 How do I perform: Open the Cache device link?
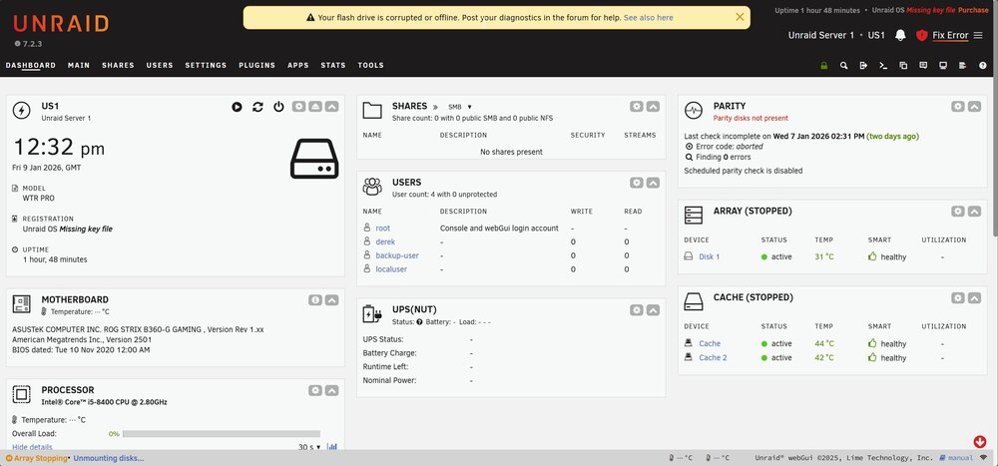coord(710,343)
